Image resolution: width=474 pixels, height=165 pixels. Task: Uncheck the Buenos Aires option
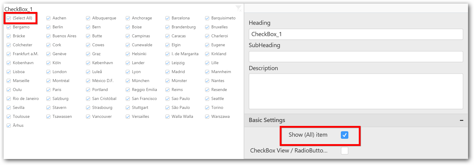point(48,36)
